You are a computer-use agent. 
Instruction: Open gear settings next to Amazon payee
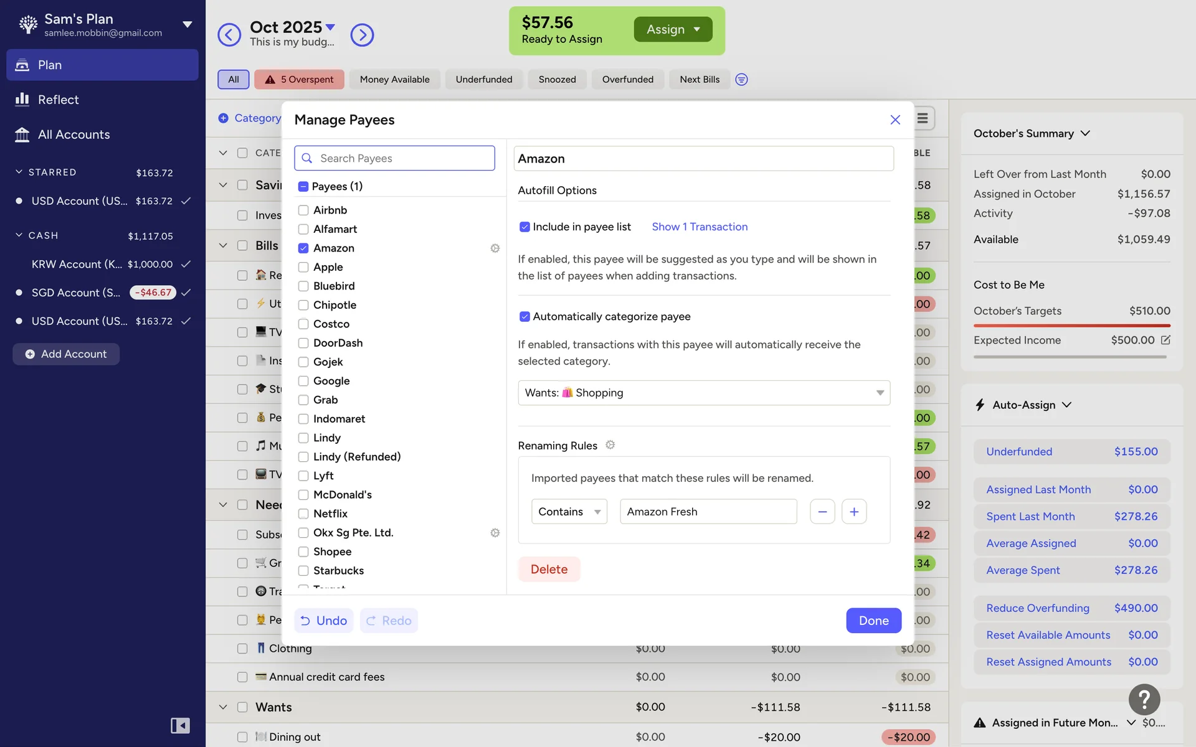coord(495,248)
